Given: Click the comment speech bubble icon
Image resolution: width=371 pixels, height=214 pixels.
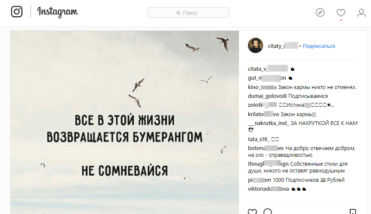Looking at the screenshot, I should tap(267, 211).
